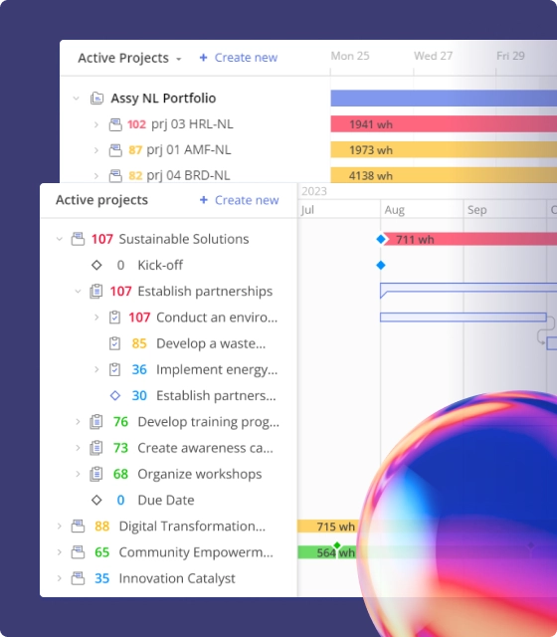Image resolution: width=557 pixels, height=637 pixels.
Task: Click the Community Empowerm... project icon
Action: tap(78, 552)
